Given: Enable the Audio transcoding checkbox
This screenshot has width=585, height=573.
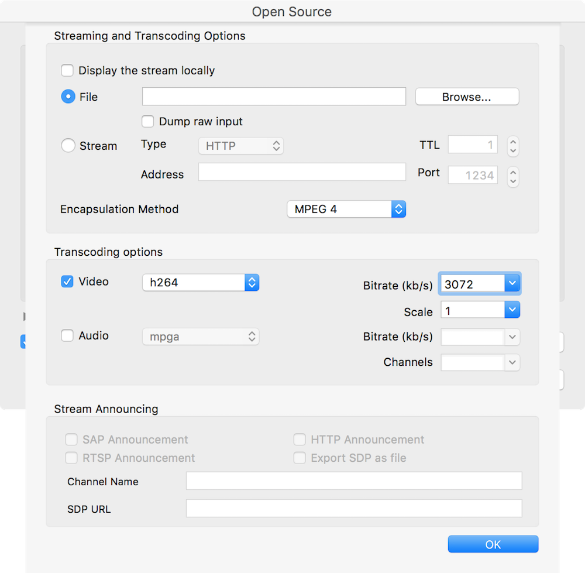Looking at the screenshot, I should coord(67,335).
